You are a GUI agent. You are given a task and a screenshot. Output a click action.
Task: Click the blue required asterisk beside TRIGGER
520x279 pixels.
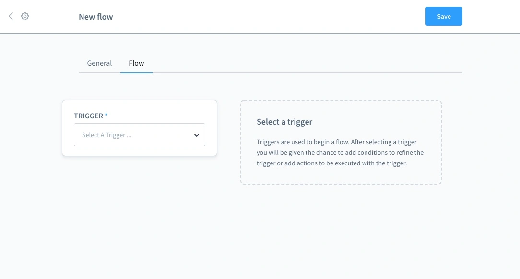click(106, 116)
